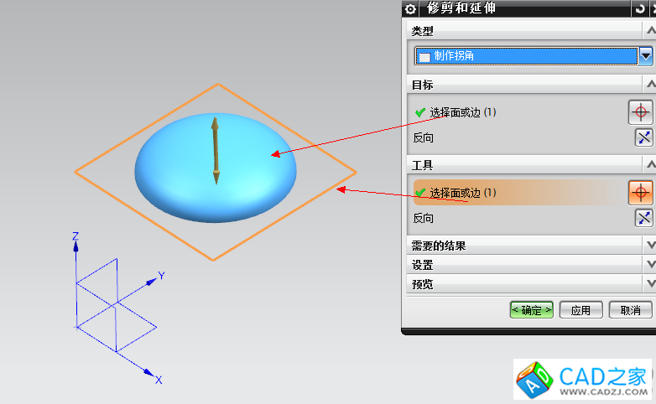Click reverse direction icon under 工具 section

point(643,219)
